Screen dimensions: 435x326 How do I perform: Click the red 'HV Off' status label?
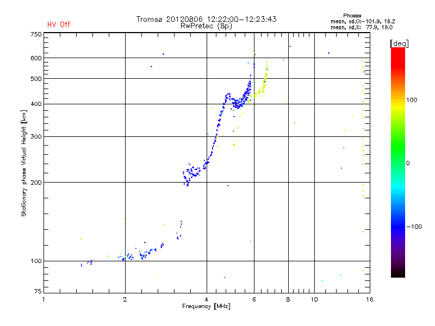[x=59, y=24]
